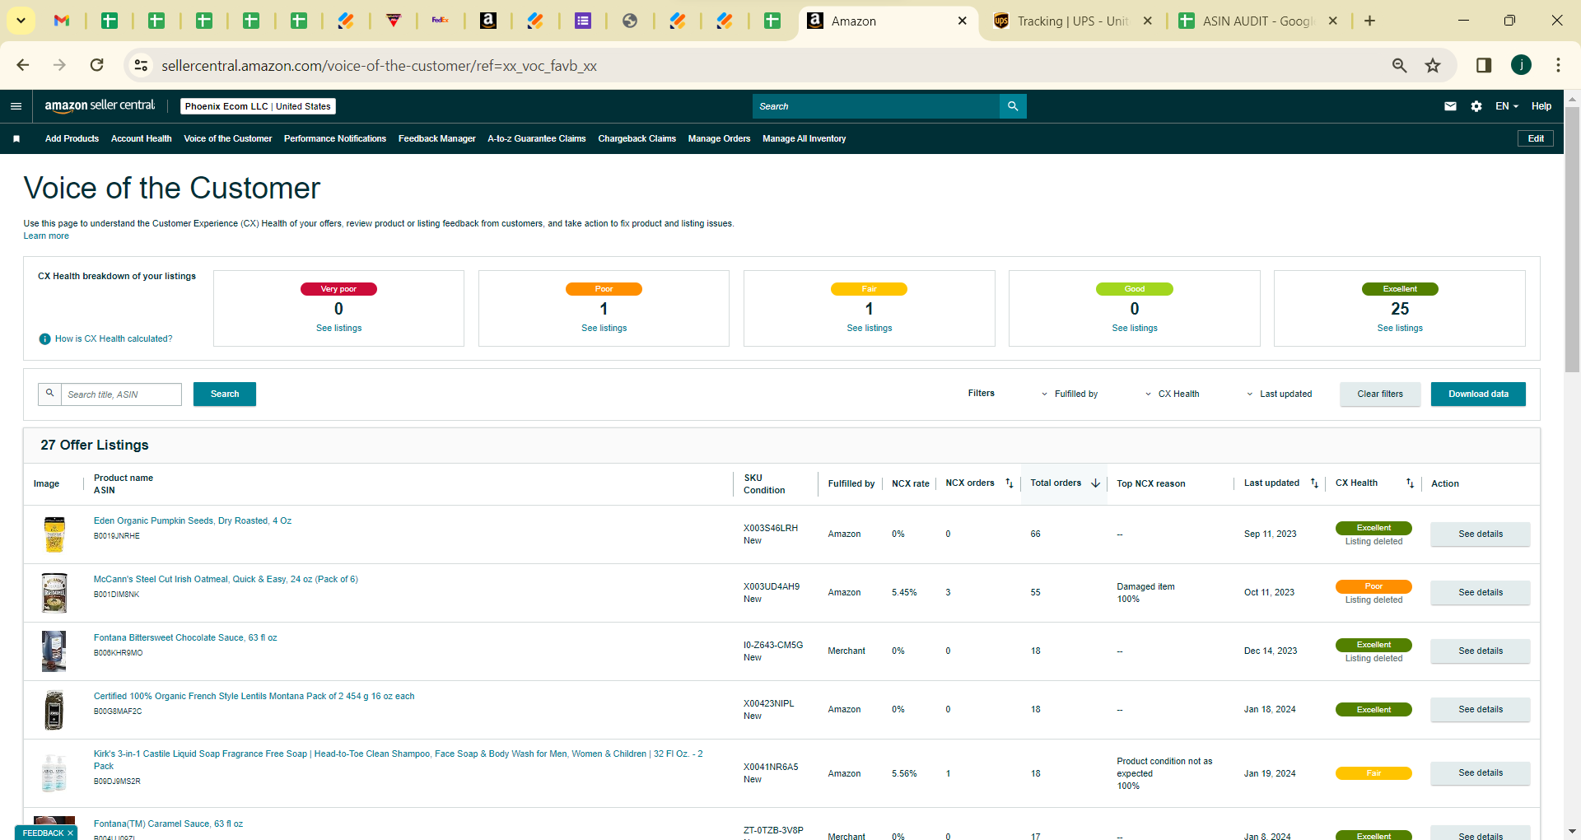Viewport: 1581px width, 840px height.
Task: Open the Fontana Bittersweet Chocolate Sauce link
Action: point(185,638)
